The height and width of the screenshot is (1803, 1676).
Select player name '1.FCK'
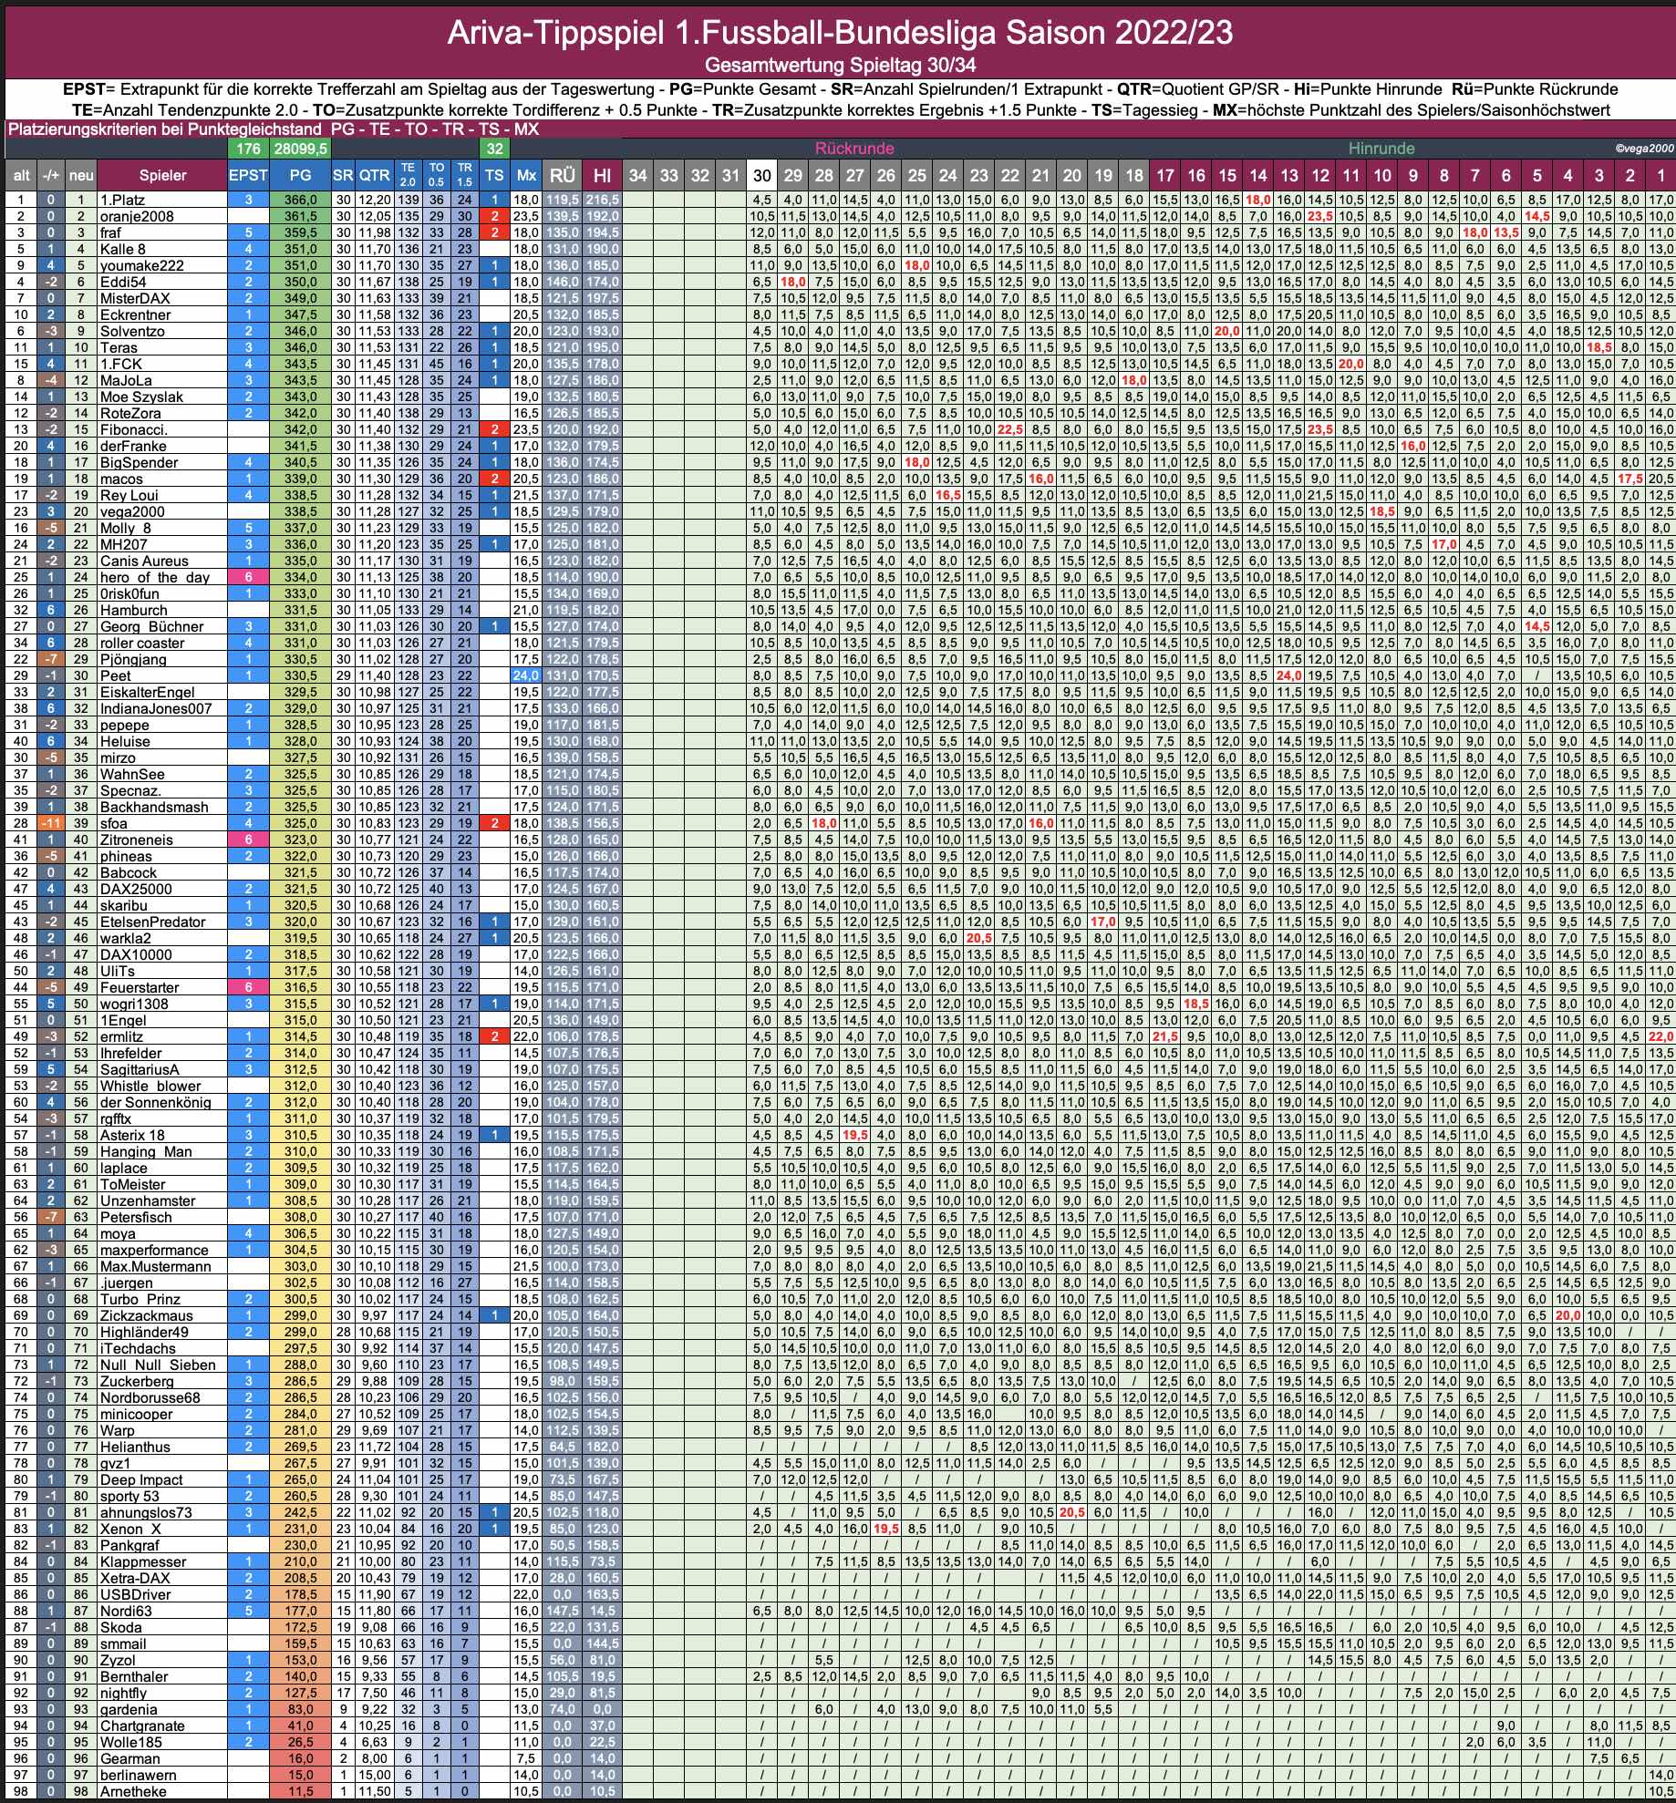tap(120, 364)
